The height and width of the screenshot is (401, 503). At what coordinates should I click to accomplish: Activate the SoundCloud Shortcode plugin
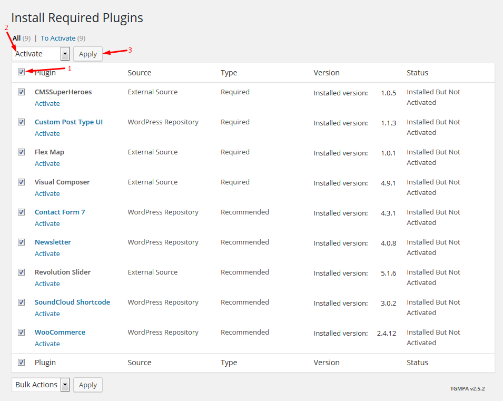click(47, 314)
